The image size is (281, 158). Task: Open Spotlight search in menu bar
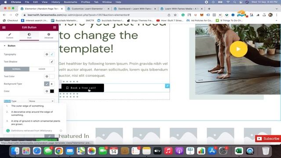234,2
